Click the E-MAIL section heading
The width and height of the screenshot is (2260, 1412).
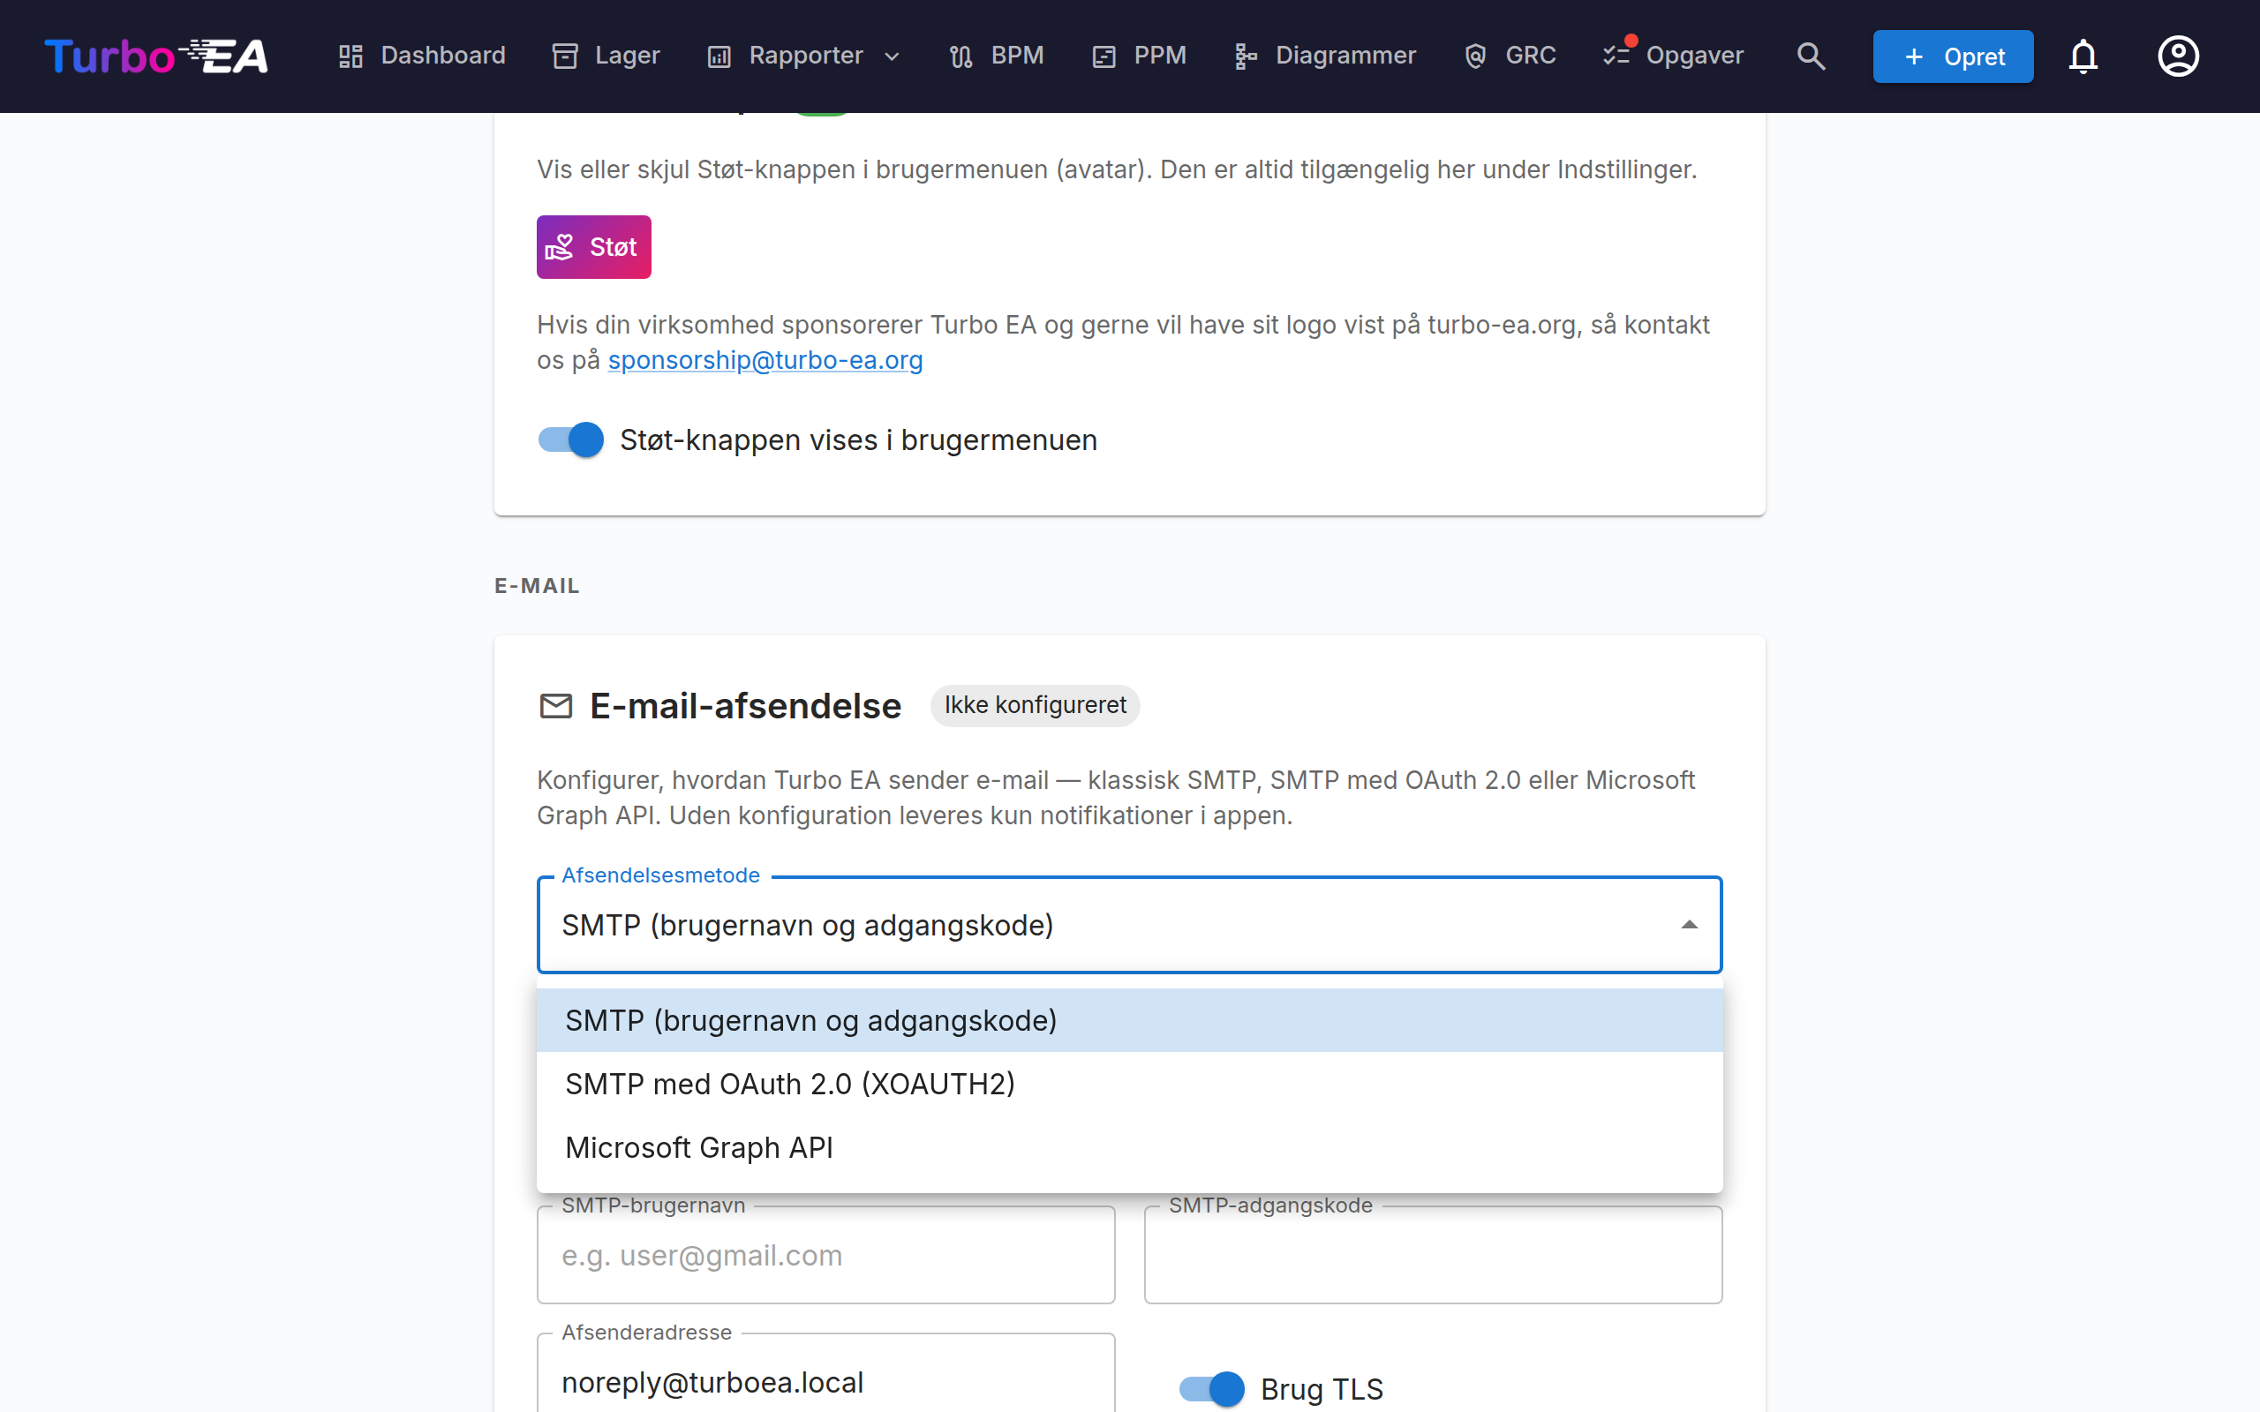coord(537,585)
